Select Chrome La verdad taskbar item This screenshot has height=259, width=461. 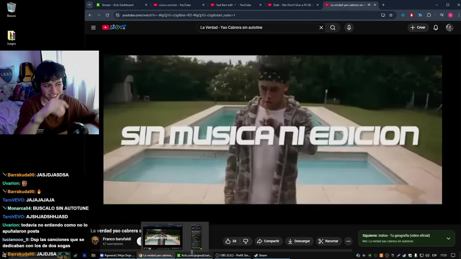point(156,255)
